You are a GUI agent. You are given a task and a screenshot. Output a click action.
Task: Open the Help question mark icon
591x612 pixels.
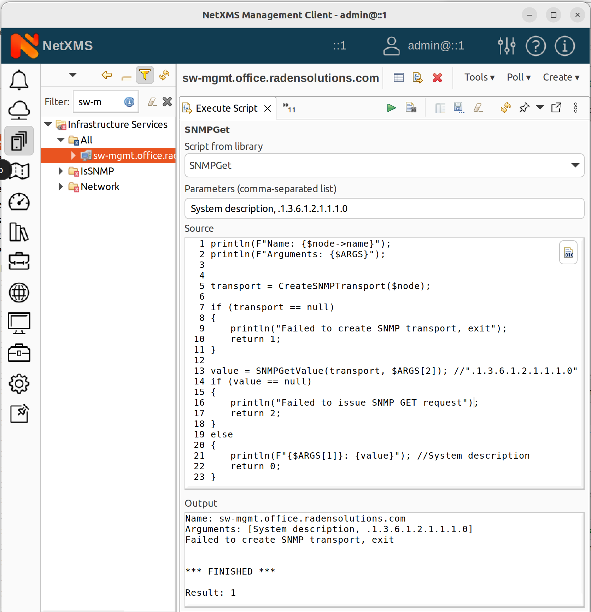point(536,46)
